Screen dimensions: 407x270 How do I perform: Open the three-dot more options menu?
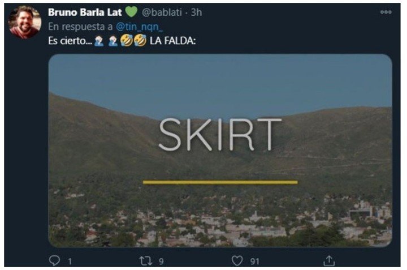(386, 12)
